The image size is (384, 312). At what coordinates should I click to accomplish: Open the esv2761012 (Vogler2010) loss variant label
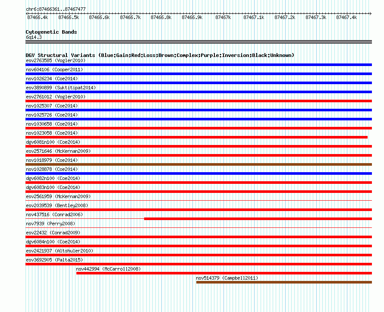pos(56,97)
